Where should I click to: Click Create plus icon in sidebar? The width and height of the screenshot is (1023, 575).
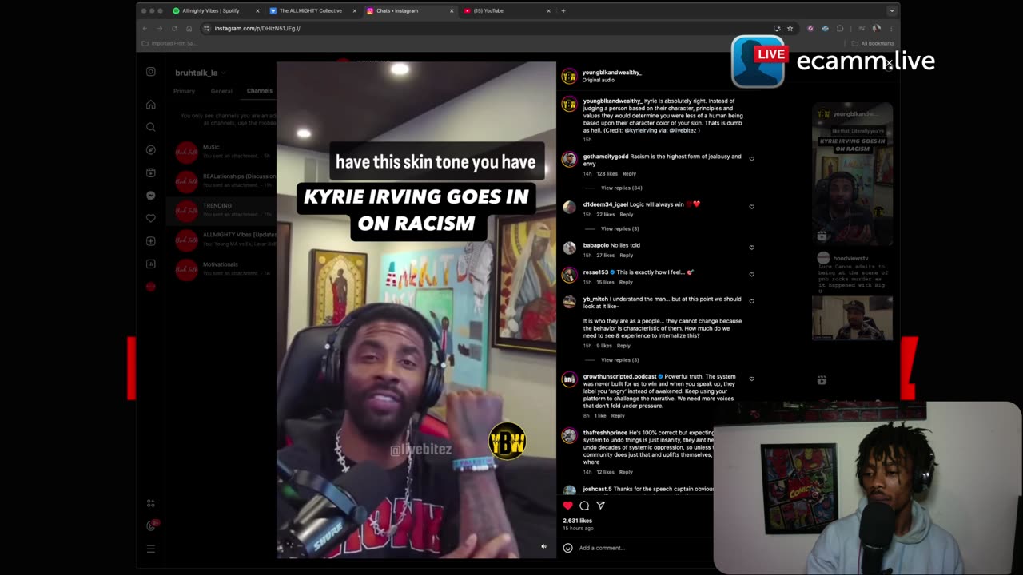click(x=150, y=241)
